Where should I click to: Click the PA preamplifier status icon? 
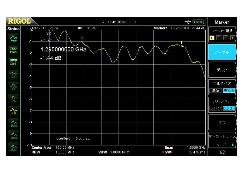(x=14, y=99)
